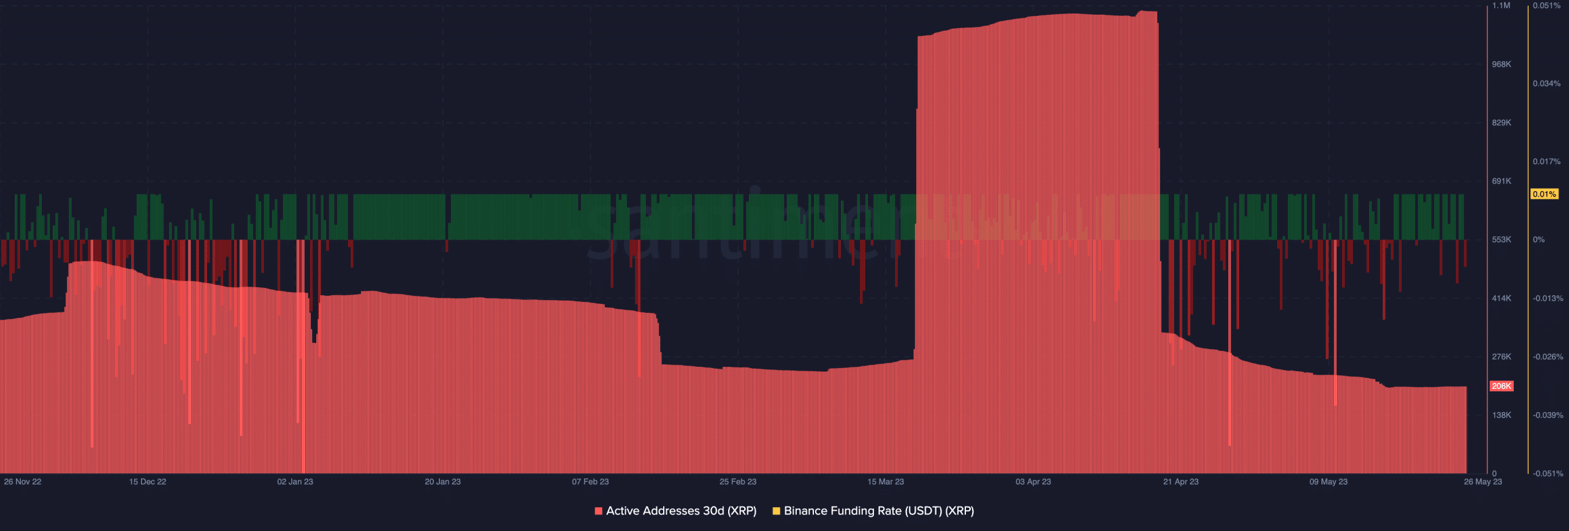Click the yellow 0.01% funding rate badge
Screen dimensions: 1569x531
click(x=1544, y=194)
